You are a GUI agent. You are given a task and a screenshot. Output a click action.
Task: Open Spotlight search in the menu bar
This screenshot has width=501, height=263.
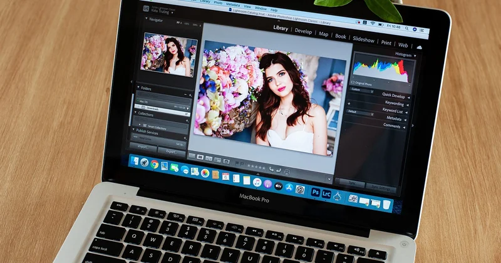pos(406,28)
